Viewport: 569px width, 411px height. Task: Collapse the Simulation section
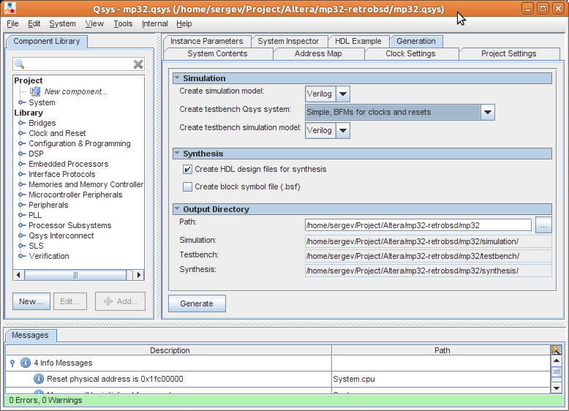pyautogui.click(x=177, y=78)
